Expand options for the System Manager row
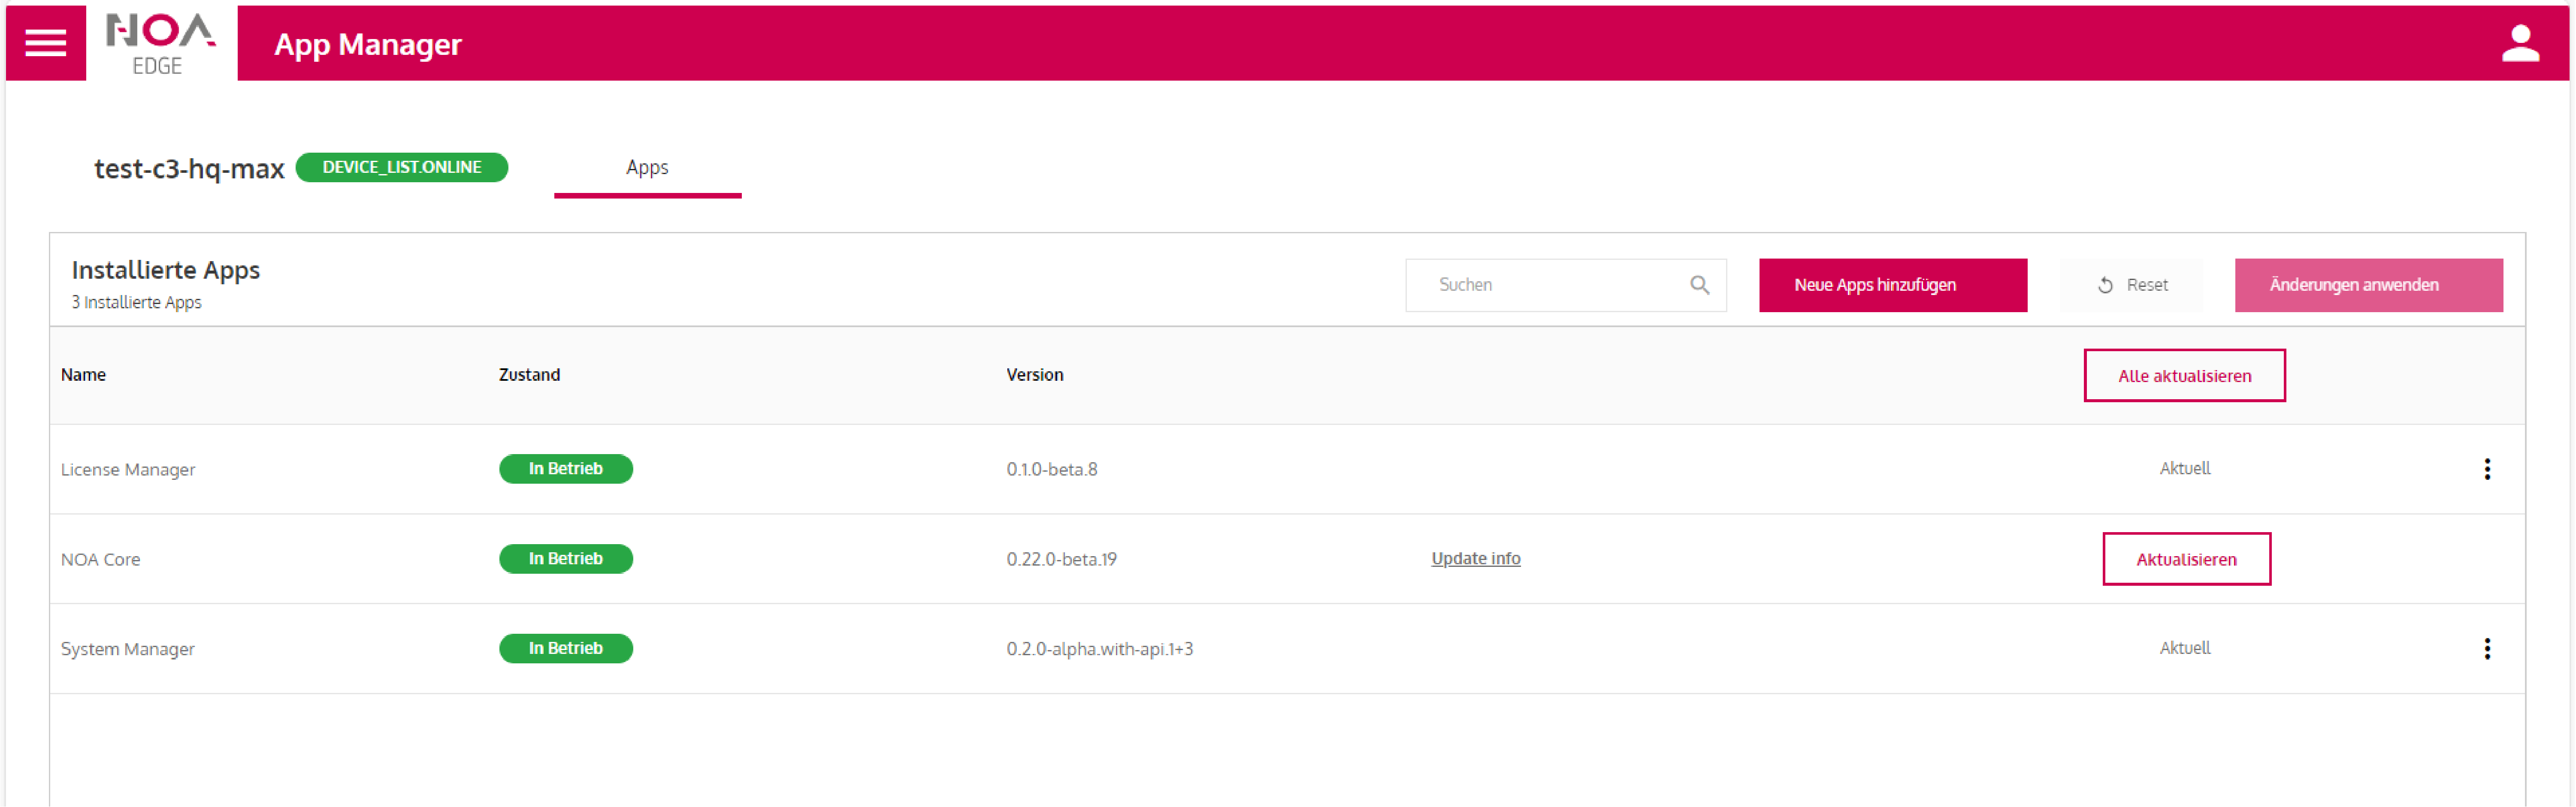Image resolution: width=2576 pixels, height=807 pixels. [2488, 649]
